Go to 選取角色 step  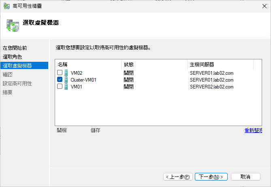point(13,57)
